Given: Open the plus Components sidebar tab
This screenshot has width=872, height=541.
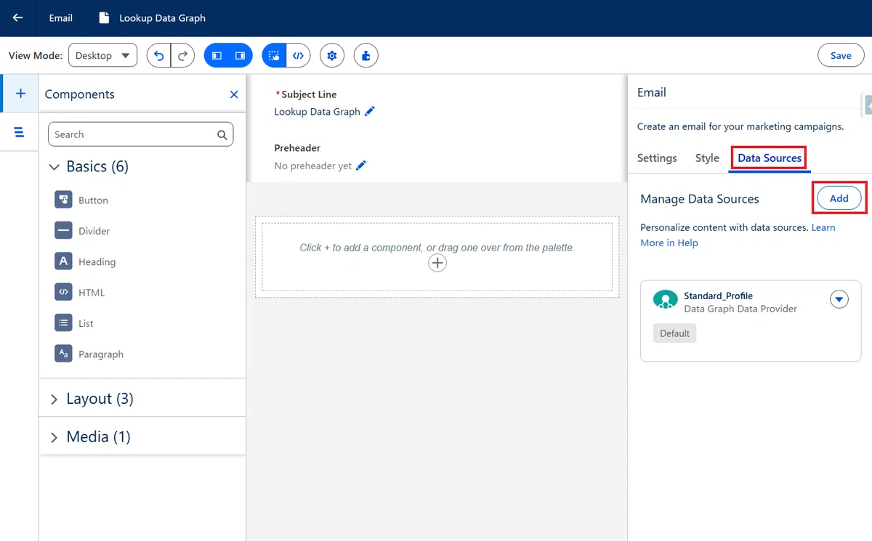Looking at the screenshot, I should [20, 93].
